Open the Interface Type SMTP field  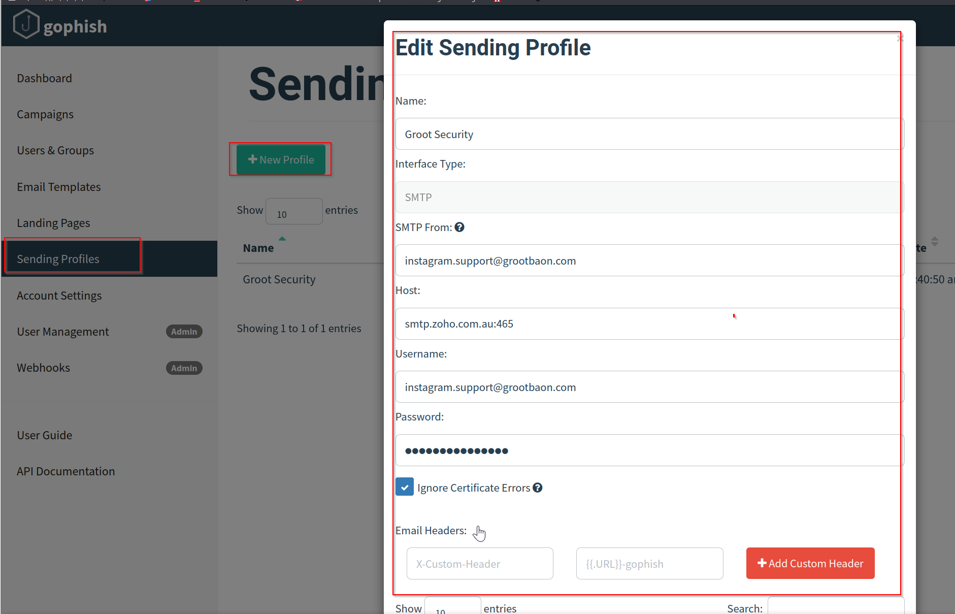pyautogui.click(x=650, y=197)
